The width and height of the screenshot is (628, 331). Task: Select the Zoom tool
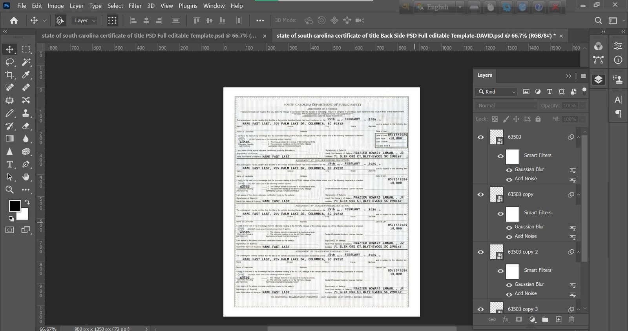pyautogui.click(x=9, y=190)
